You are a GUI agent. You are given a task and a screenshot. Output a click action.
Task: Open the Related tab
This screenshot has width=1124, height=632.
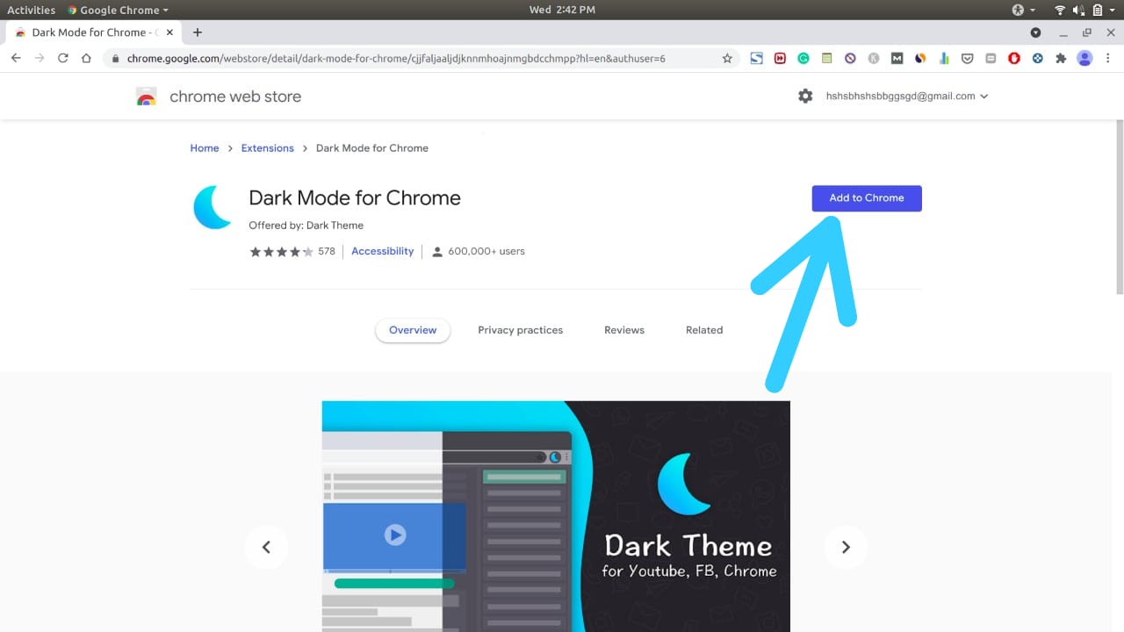704,330
